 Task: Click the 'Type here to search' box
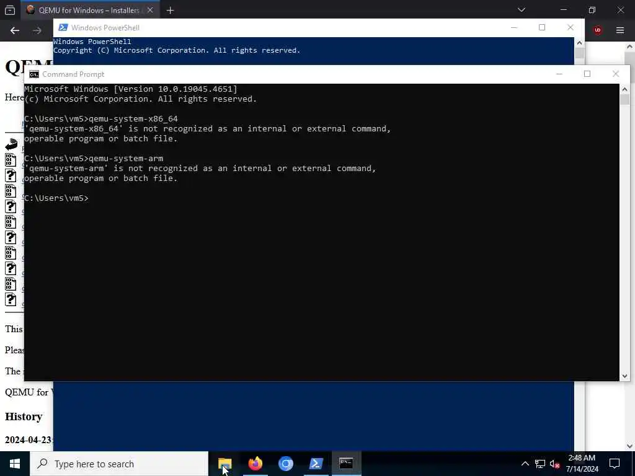[x=119, y=464]
